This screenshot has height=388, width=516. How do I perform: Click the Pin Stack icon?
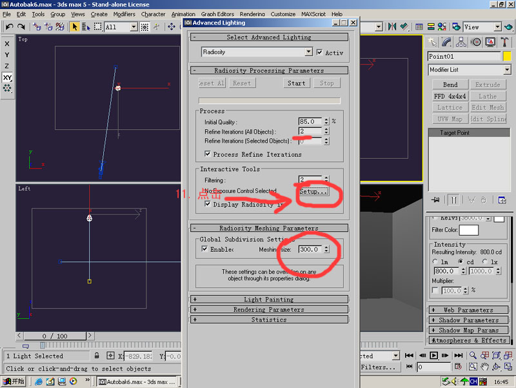click(435, 200)
